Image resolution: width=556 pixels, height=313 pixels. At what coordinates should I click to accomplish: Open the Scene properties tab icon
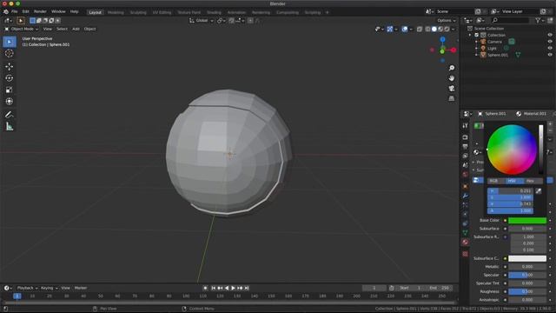[466, 165]
